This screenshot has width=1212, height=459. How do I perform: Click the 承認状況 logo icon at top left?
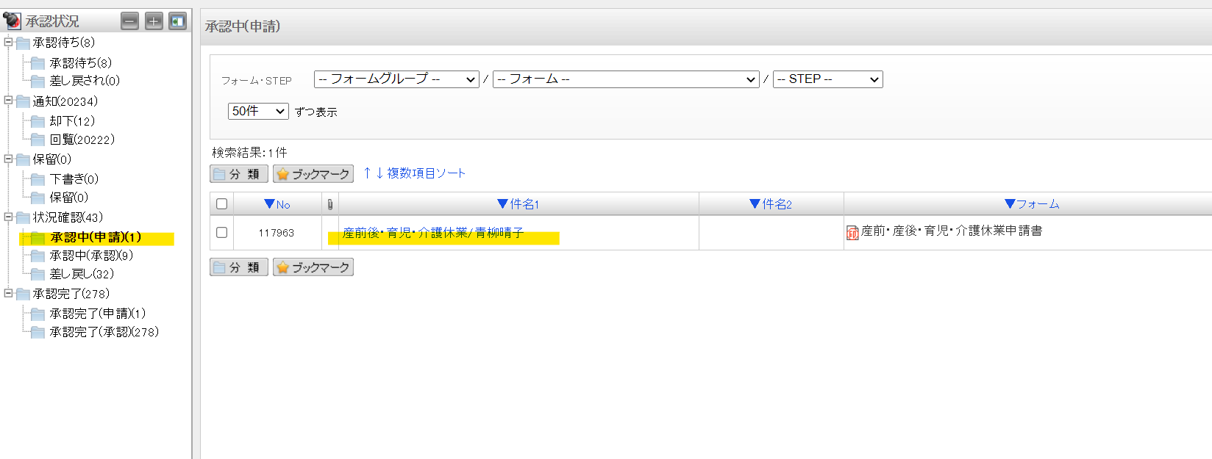[12, 21]
